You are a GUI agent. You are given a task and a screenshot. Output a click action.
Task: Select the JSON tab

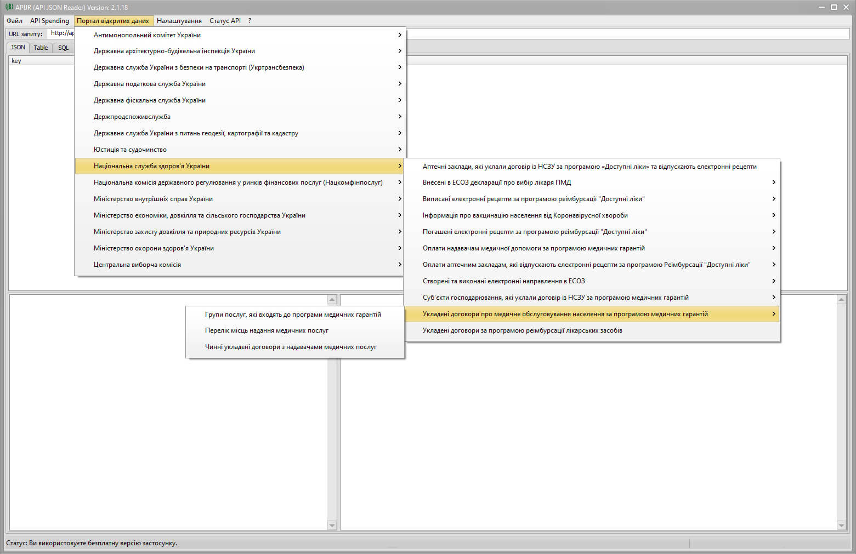click(18, 48)
